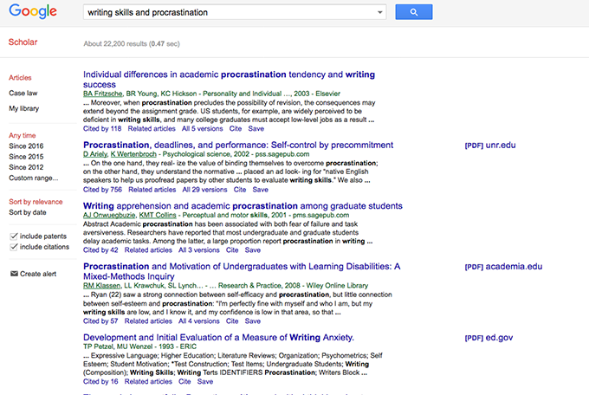Toggle the include patents checkbox
This screenshot has width=589, height=395.
click(x=14, y=236)
